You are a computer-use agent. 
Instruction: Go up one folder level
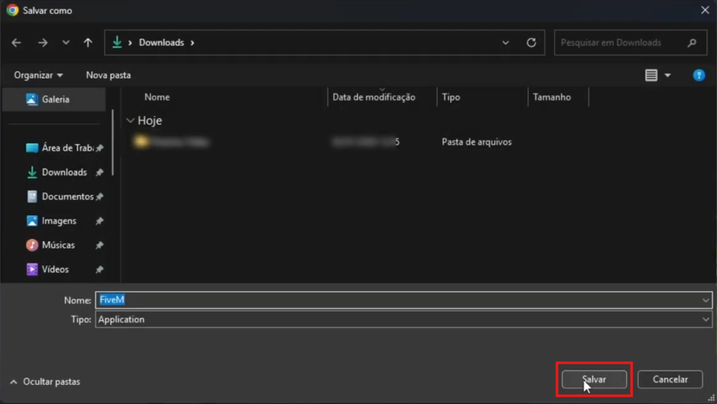point(88,43)
